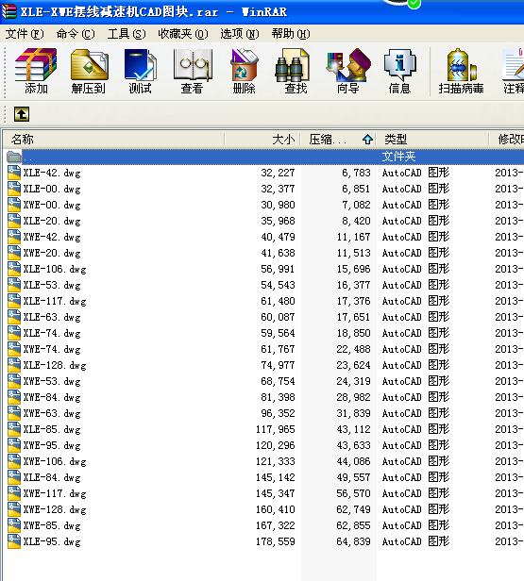Select file XLE-00.dwg

(x=52, y=189)
